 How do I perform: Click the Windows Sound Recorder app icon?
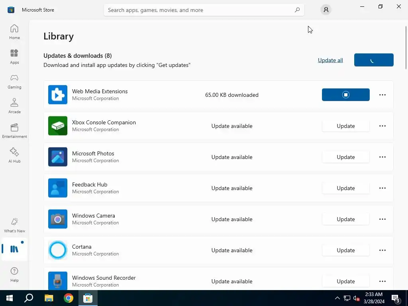pyautogui.click(x=58, y=281)
